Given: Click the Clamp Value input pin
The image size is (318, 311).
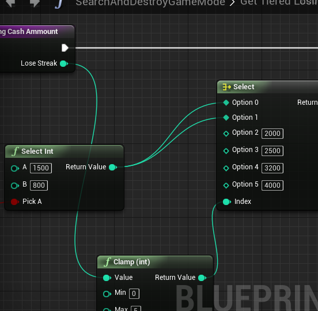Looking at the screenshot, I should coord(107,278).
